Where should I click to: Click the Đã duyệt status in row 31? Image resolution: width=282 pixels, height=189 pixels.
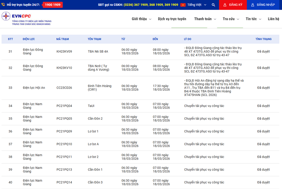pyautogui.click(x=263, y=51)
